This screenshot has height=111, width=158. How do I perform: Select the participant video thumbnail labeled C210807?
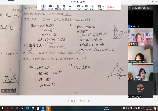coord(140,72)
